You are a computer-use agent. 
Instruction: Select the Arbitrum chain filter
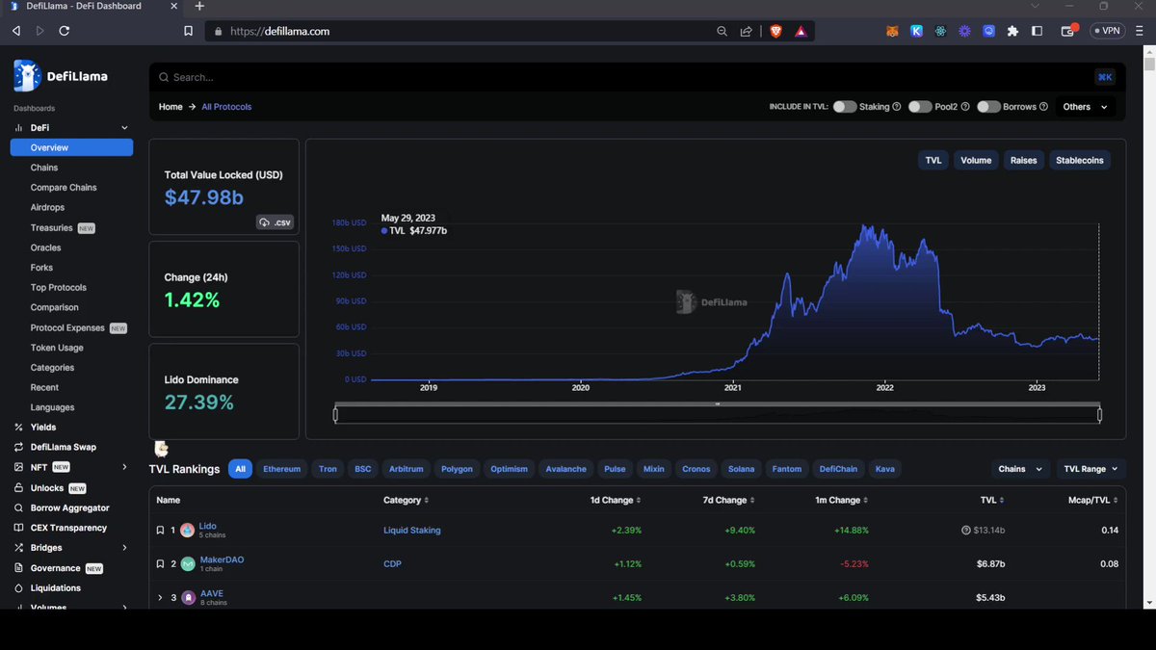[406, 469]
